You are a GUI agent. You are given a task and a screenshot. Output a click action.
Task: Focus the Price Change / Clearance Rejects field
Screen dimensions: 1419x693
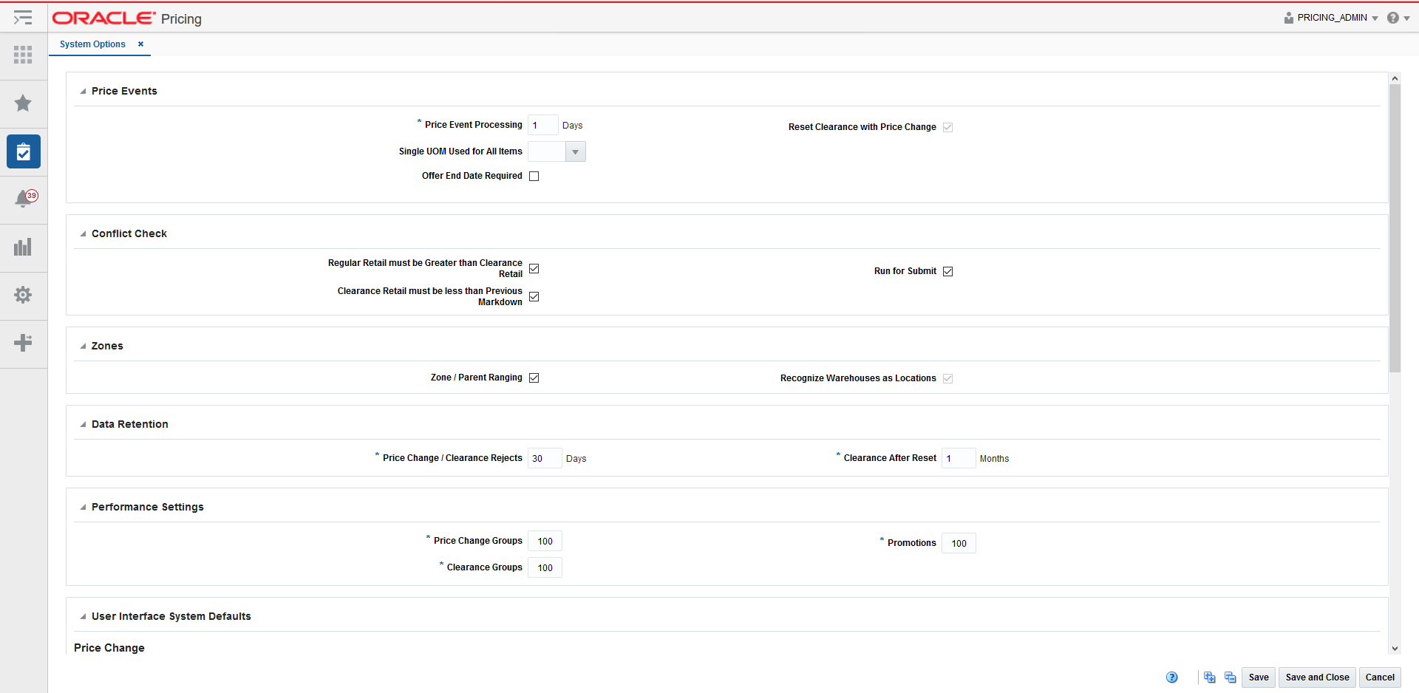click(545, 458)
